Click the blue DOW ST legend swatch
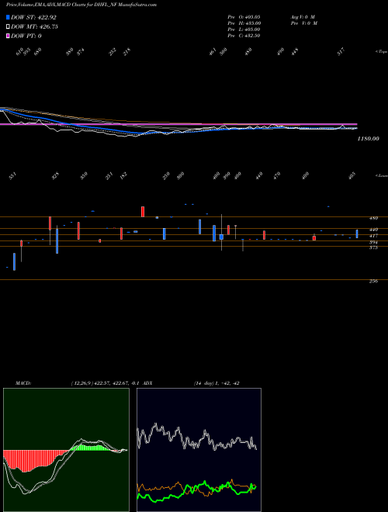 point(8,17)
